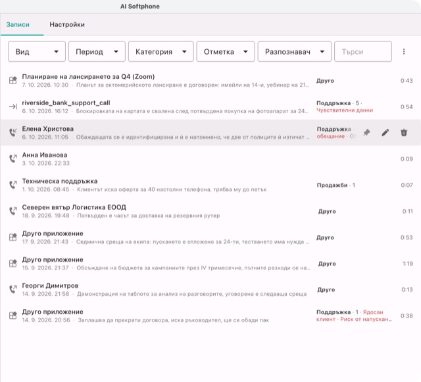The height and width of the screenshot is (382, 421).
Task: Click the 1:19 duration value
Action: [407, 264]
